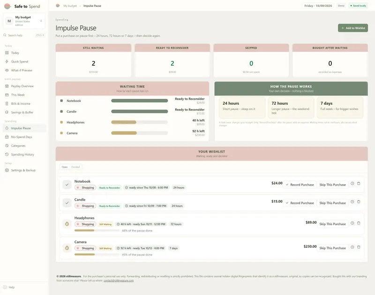The width and height of the screenshot is (375, 295).
Task: Select the 72 hours pause card
Action: (x=291, y=108)
